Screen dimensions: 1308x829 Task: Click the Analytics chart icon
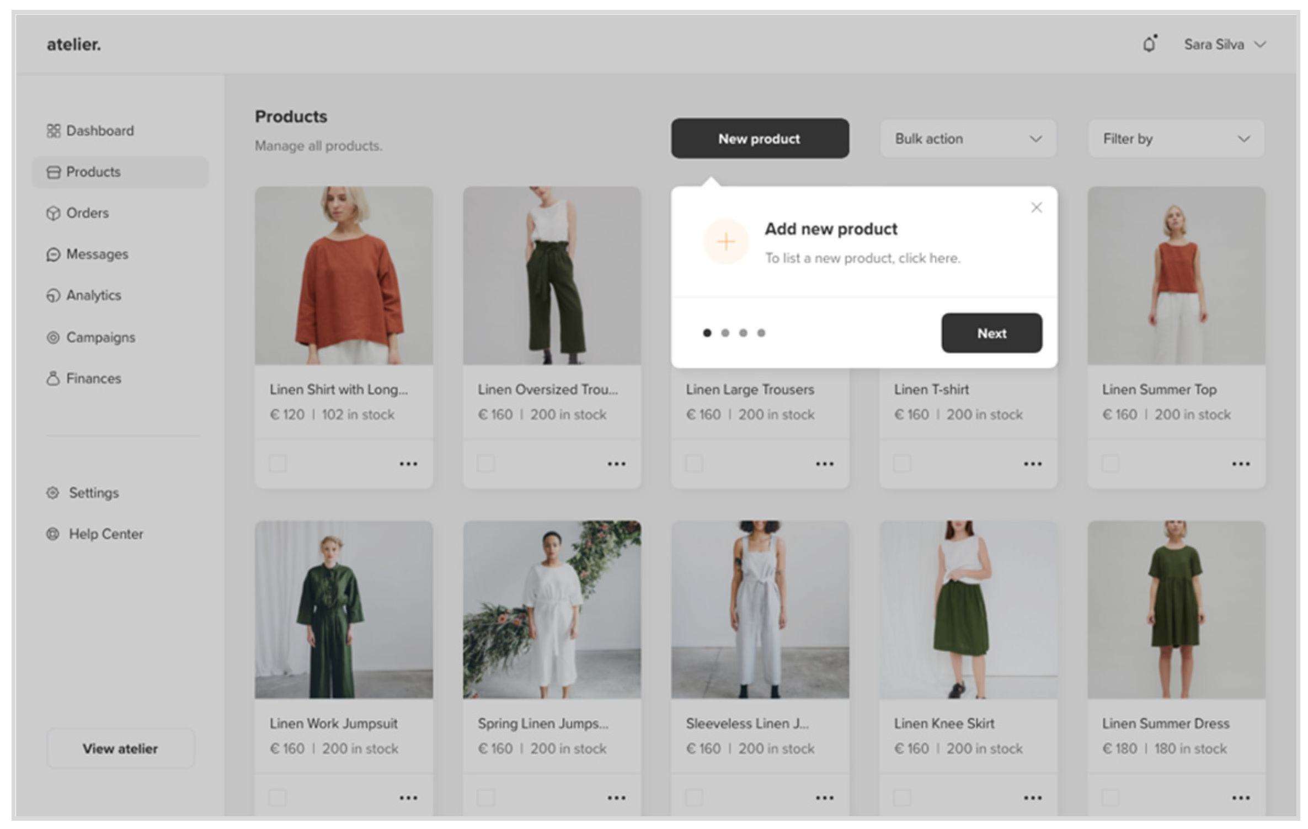point(53,296)
